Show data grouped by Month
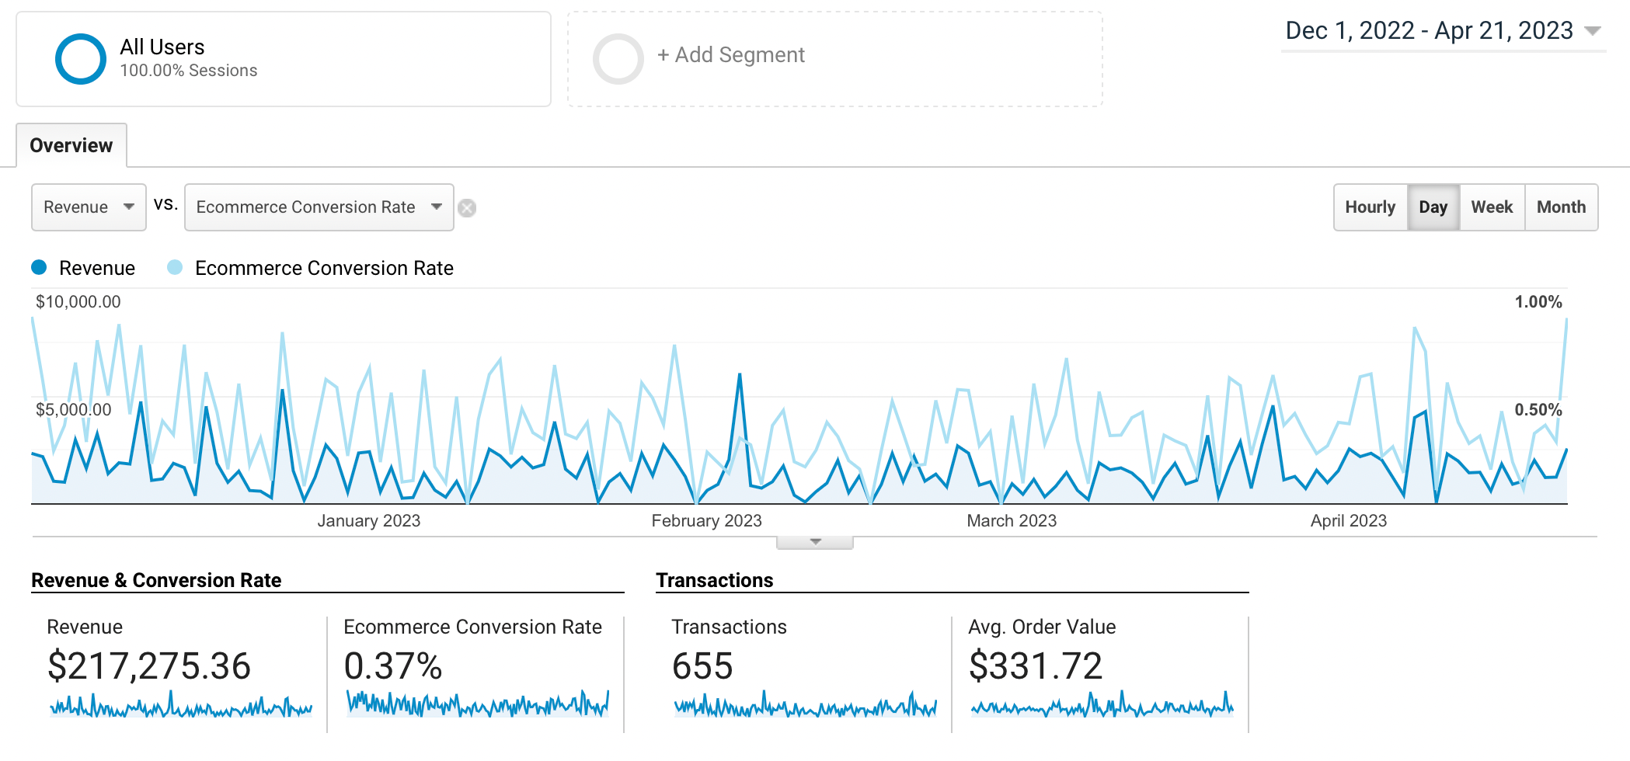This screenshot has width=1630, height=761. [1561, 207]
